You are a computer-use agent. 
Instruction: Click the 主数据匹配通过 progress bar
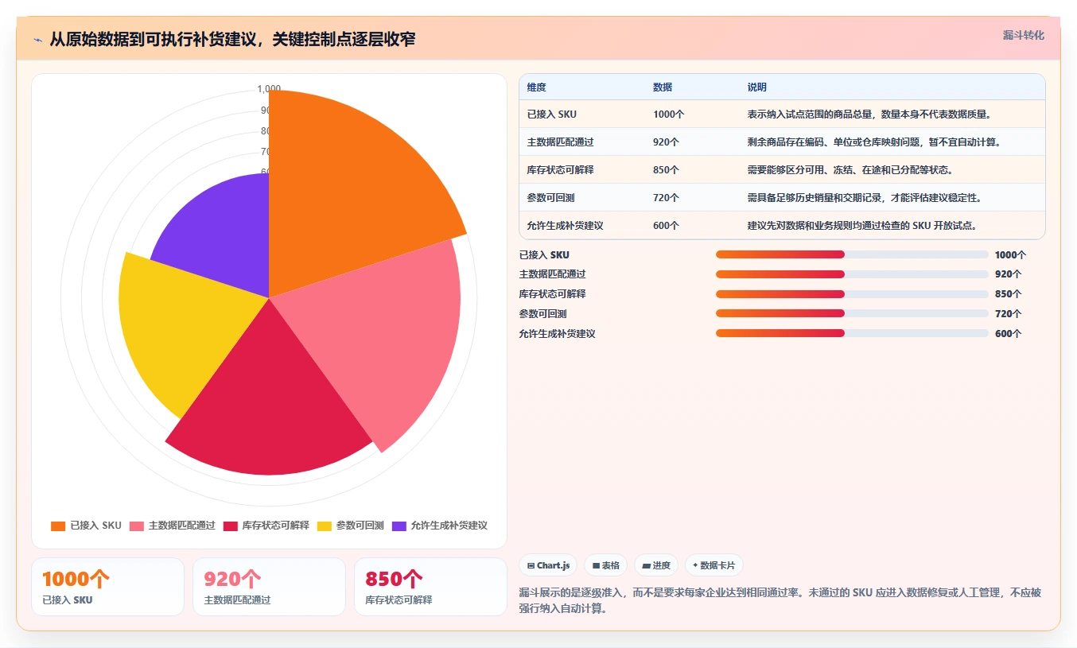[x=852, y=274]
